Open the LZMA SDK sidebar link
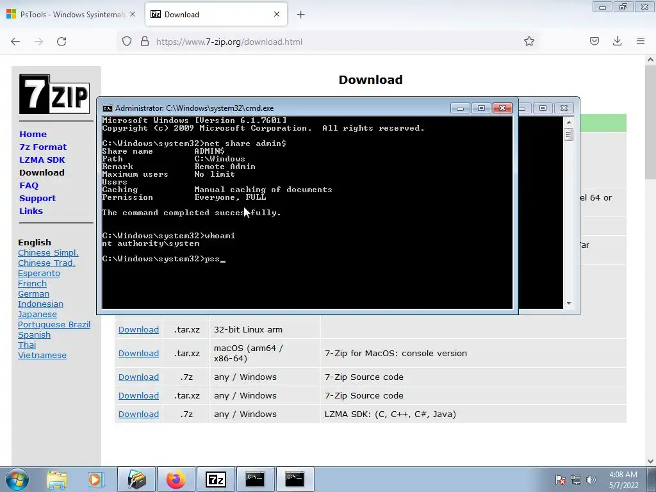656x492 pixels. tap(42, 160)
